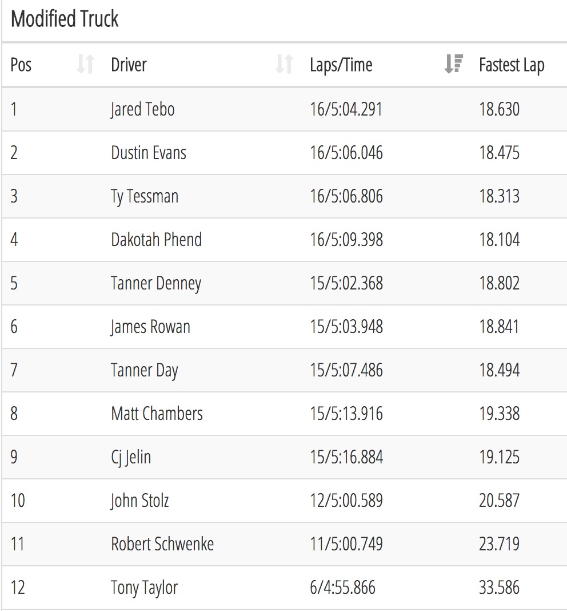This screenshot has width=567, height=611.
Task: Click Cj Jelin driver name
Action: coord(131,457)
